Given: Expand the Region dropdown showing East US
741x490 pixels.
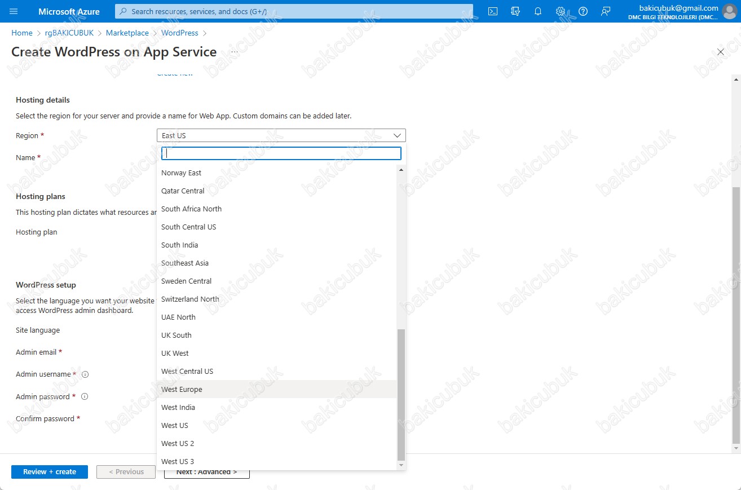Looking at the screenshot, I should point(281,135).
